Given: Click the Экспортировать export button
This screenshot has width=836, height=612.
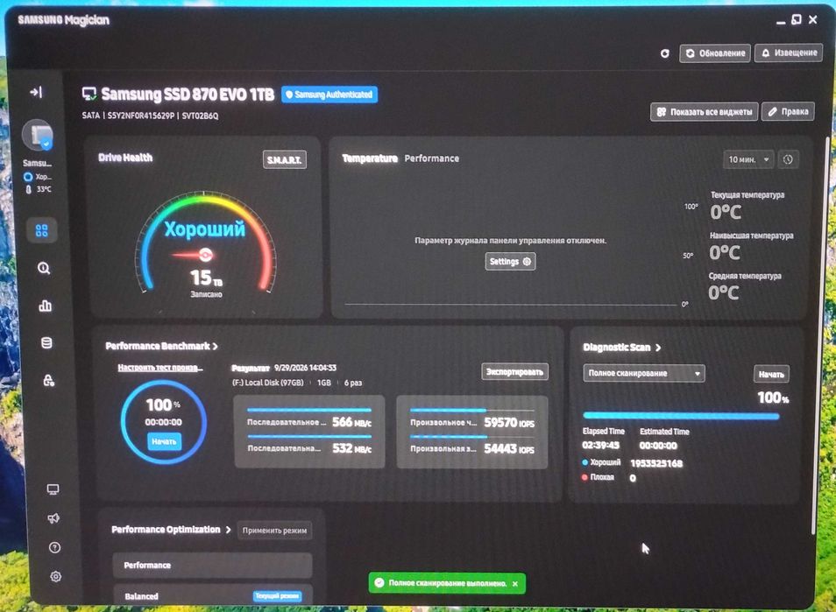Looking at the screenshot, I should pyautogui.click(x=514, y=372).
